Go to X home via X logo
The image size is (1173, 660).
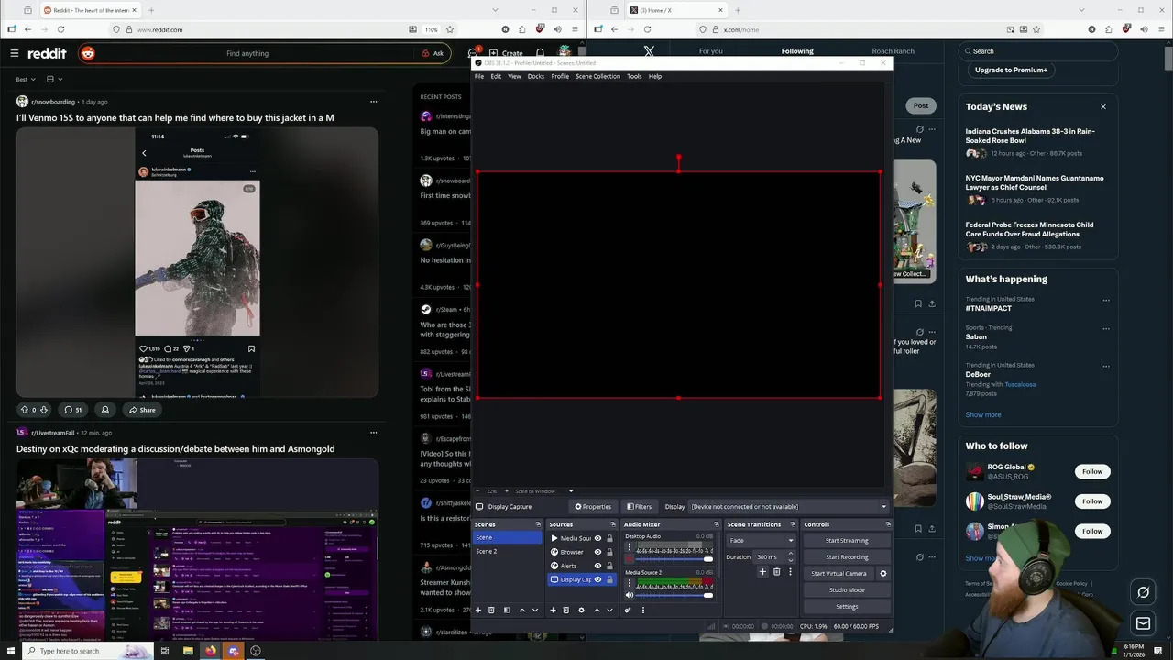pyautogui.click(x=649, y=51)
